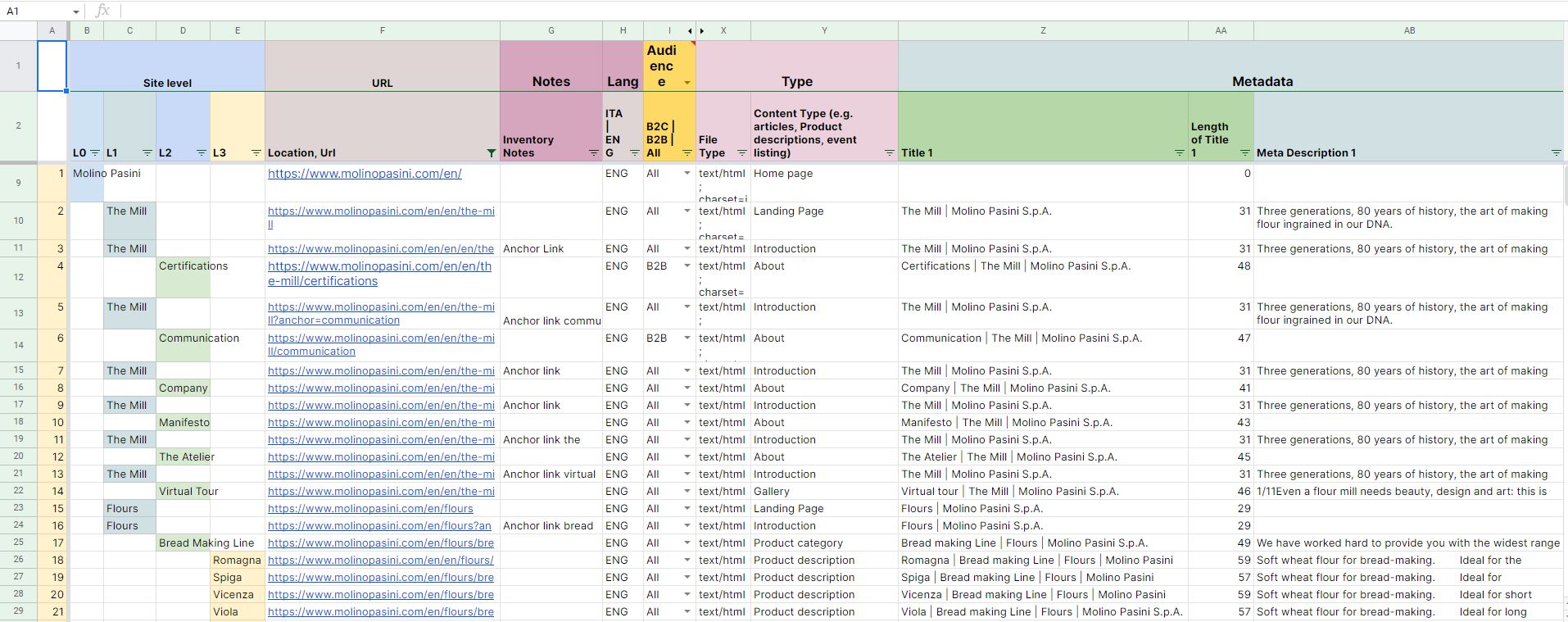This screenshot has width=1568, height=622.
Task: Select the Metadata header cell
Action: pyautogui.click(x=1231, y=66)
